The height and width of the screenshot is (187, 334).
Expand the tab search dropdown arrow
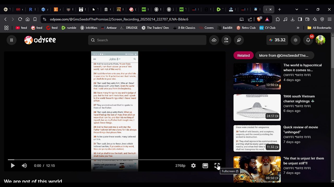pyautogui.click(x=297, y=9)
